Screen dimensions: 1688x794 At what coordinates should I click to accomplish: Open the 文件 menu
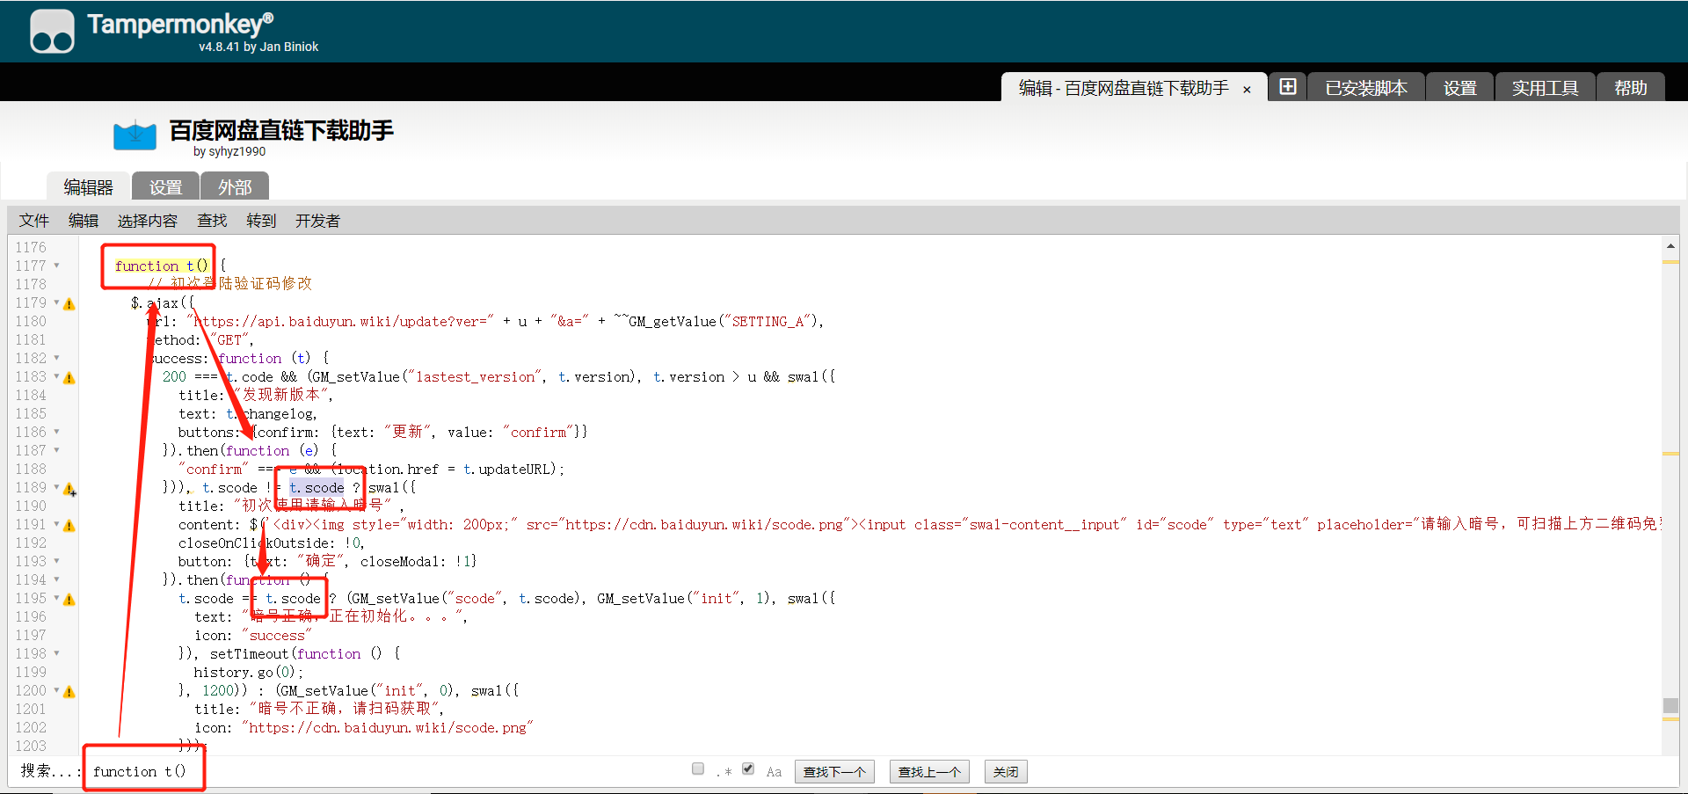(x=34, y=221)
